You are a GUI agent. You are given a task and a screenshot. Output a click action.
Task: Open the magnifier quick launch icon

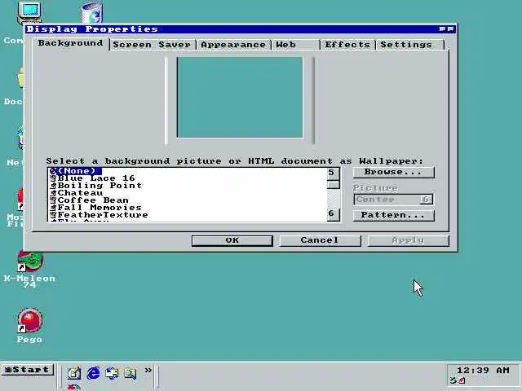[x=130, y=373]
